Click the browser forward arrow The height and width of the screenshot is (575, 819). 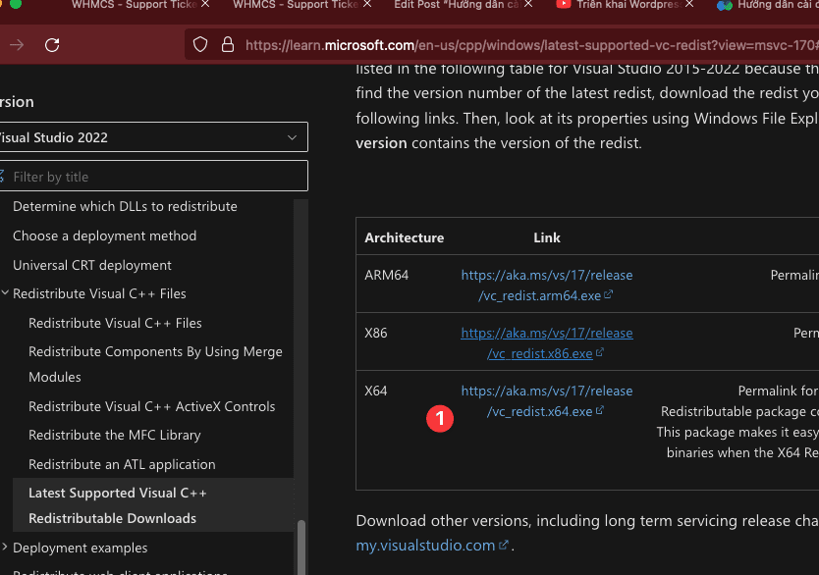click(x=17, y=45)
